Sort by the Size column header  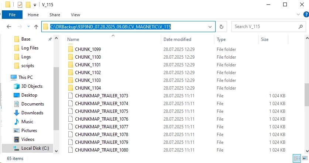coord(265,39)
